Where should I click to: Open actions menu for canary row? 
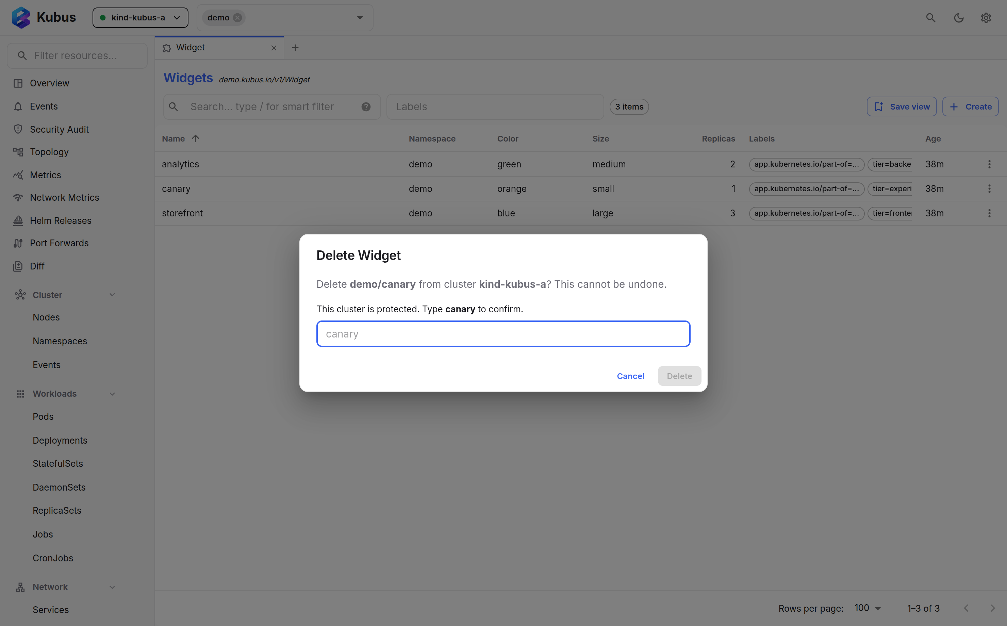pyautogui.click(x=990, y=188)
